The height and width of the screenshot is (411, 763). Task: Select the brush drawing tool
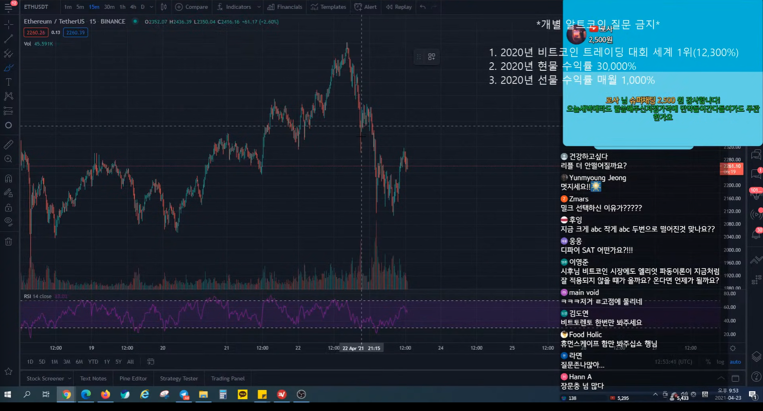coord(9,67)
